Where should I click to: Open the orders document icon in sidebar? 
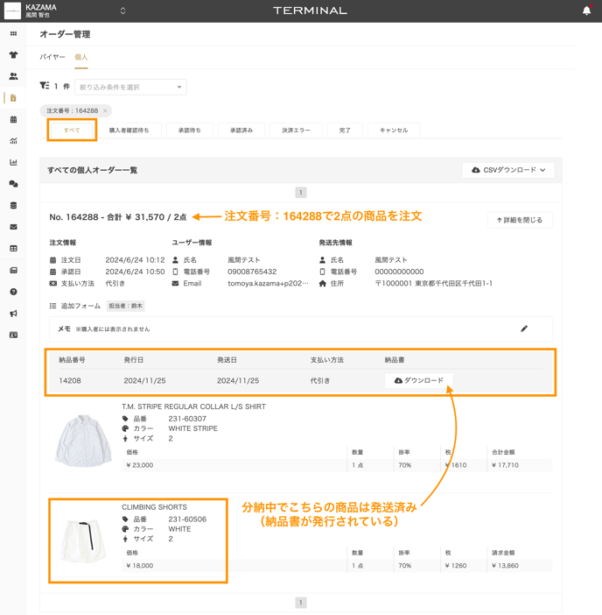[13, 98]
